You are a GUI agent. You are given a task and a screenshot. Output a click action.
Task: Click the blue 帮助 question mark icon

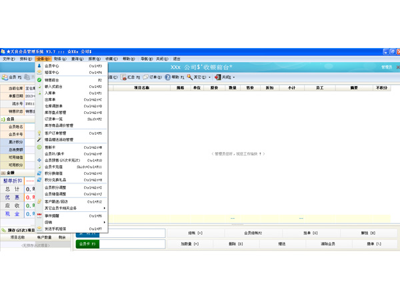click(x=167, y=77)
